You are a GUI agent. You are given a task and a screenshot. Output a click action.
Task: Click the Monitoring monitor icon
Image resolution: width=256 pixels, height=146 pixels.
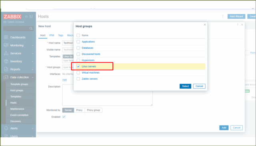click(6, 45)
